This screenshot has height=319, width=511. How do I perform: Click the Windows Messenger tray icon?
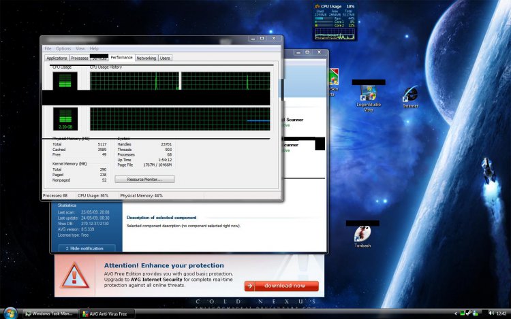(x=475, y=313)
